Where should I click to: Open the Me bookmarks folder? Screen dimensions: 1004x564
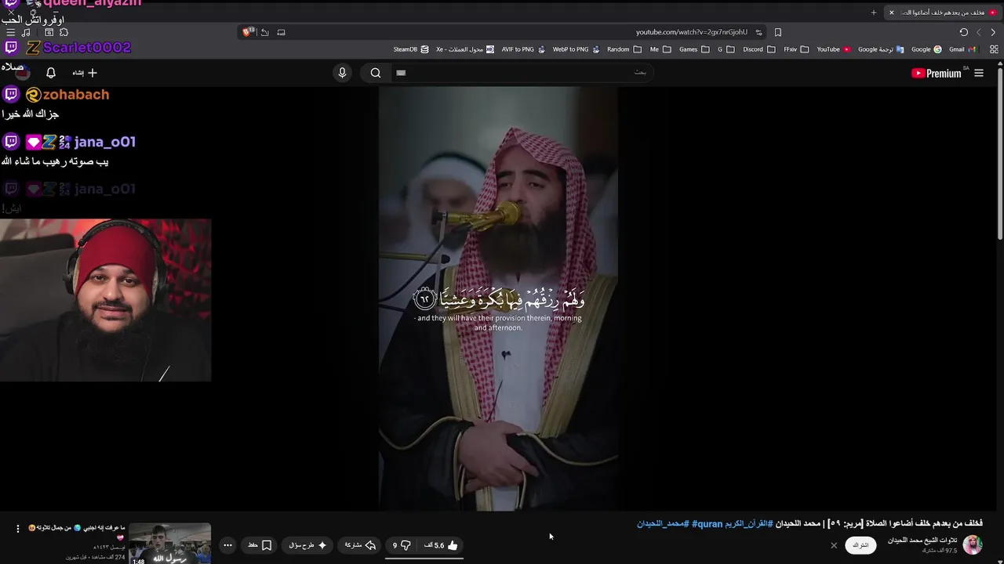pyautogui.click(x=660, y=49)
